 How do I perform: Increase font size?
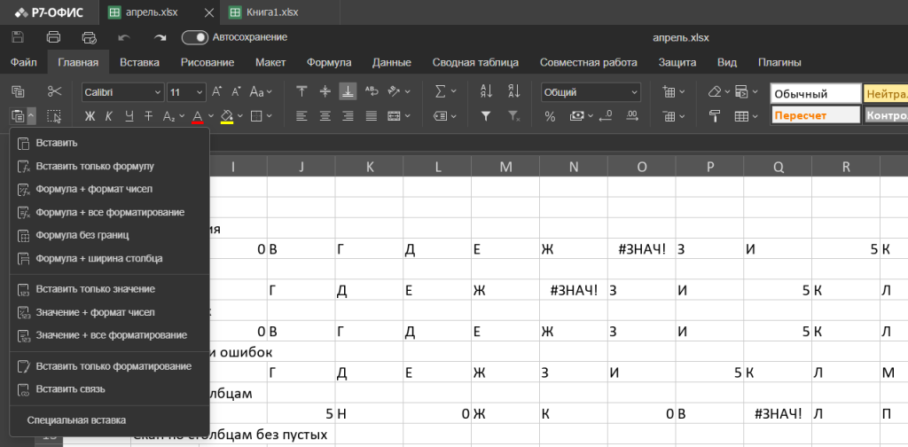[x=216, y=91]
